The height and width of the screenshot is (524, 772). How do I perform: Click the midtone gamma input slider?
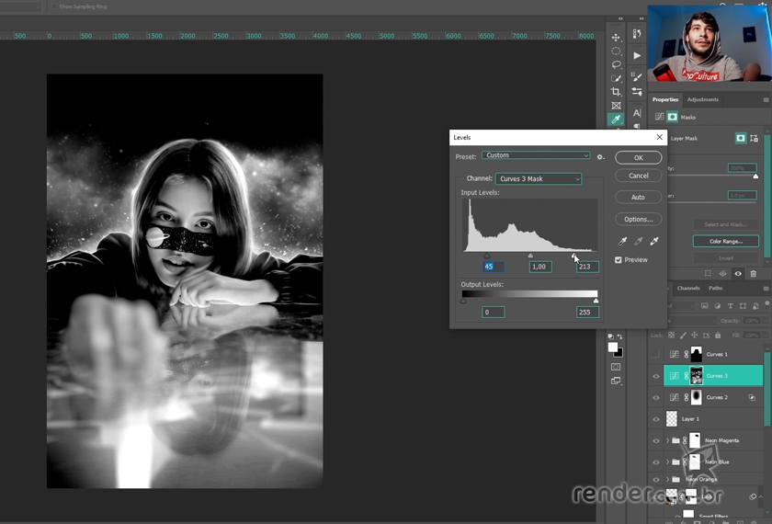[x=530, y=256]
